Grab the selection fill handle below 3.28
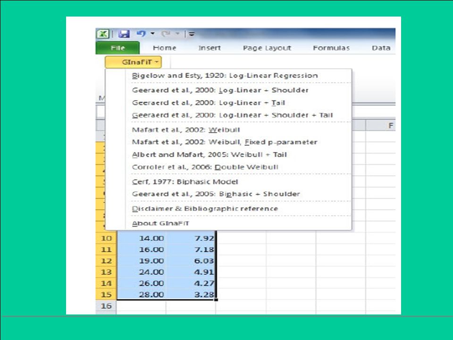The image size is (453, 340). coord(216,300)
